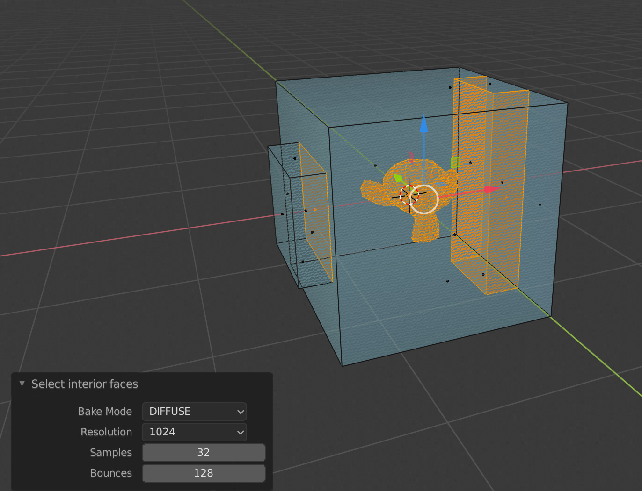Click the green Y-axis gizmo arrow
Image resolution: width=642 pixels, height=491 pixels.
[x=398, y=178]
